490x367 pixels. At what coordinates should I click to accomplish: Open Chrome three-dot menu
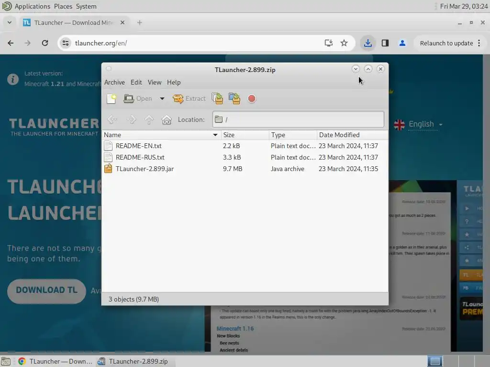479,43
